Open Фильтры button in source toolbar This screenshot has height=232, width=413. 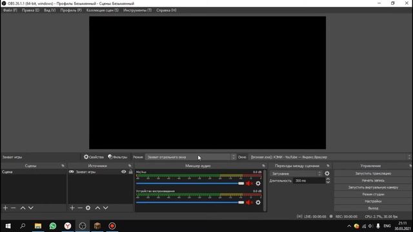point(117,157)
